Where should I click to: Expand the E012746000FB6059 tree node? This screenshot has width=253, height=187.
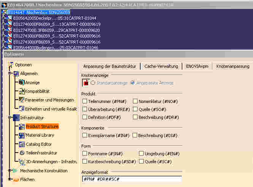(4, 24)
